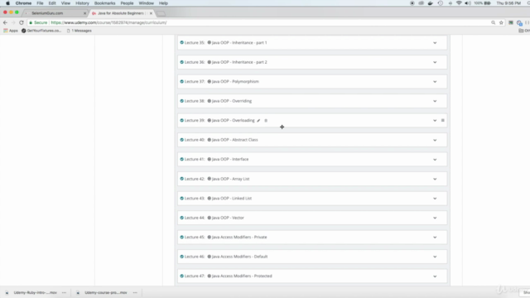Open the Bookmarks menu
This screenshot has width=530, height=298.
pyautogui.click(x=105, y=3)
